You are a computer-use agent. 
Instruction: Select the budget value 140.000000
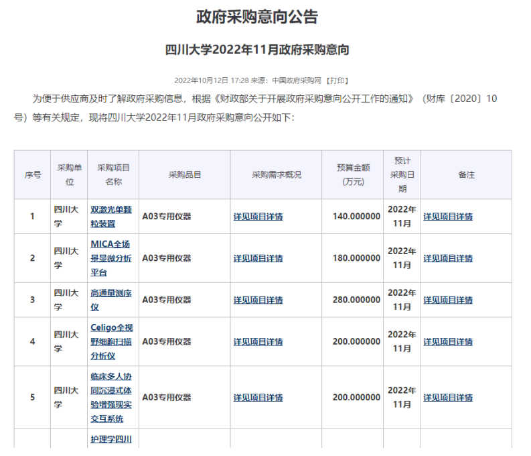point(356,217)
